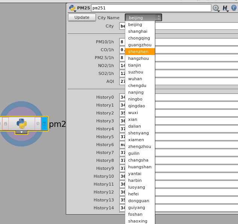Image resolution: width=238 pixels, height=224 pixels.
Task: Select qingdao city option
Action: click(140, 106)
